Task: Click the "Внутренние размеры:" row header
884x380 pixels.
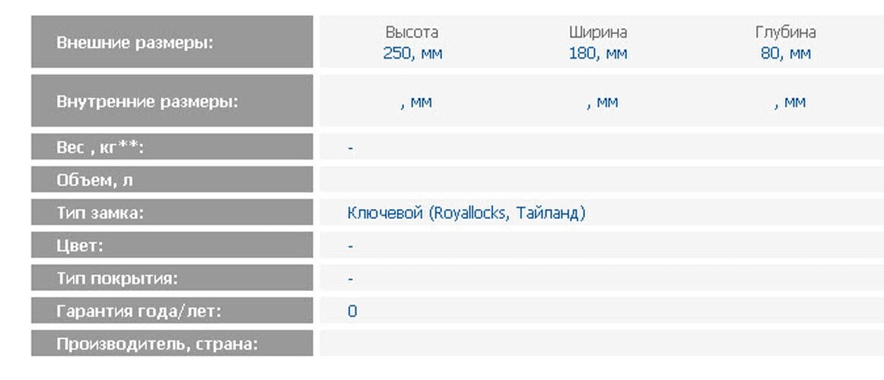Action: pyautogui.click(x=147, y=101)
